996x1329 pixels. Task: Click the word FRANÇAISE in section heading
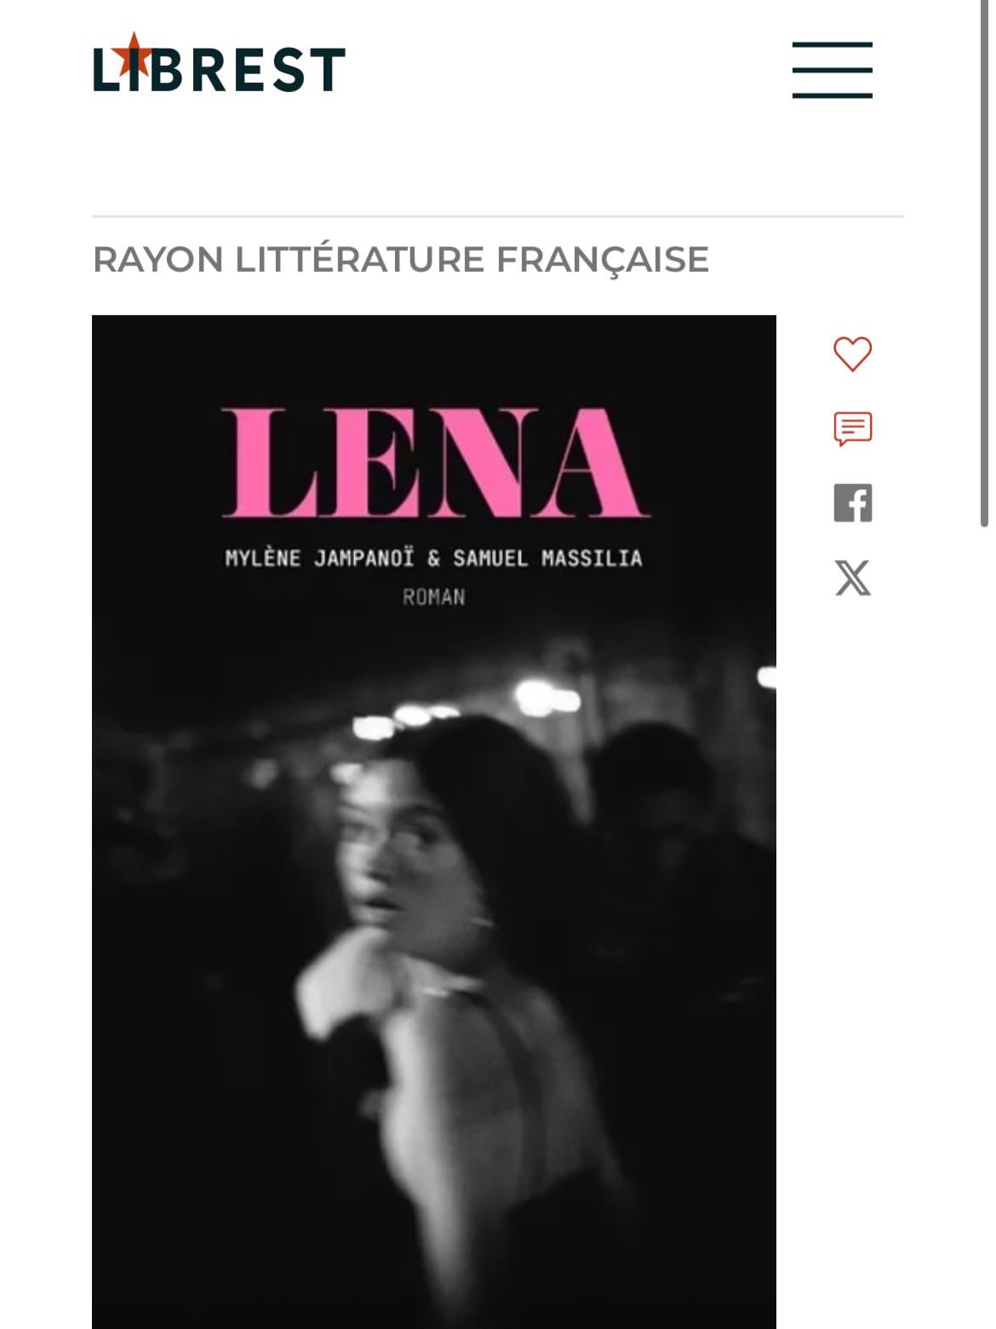click(602, 260)
